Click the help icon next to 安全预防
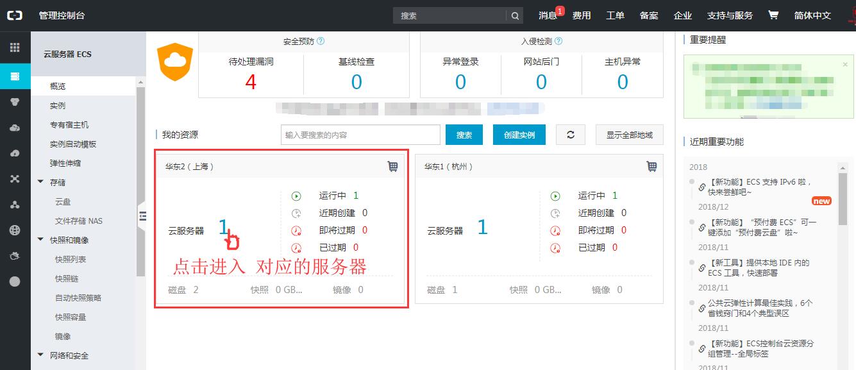Viewport: 856px width, 370px height. (x=321, y=41)
